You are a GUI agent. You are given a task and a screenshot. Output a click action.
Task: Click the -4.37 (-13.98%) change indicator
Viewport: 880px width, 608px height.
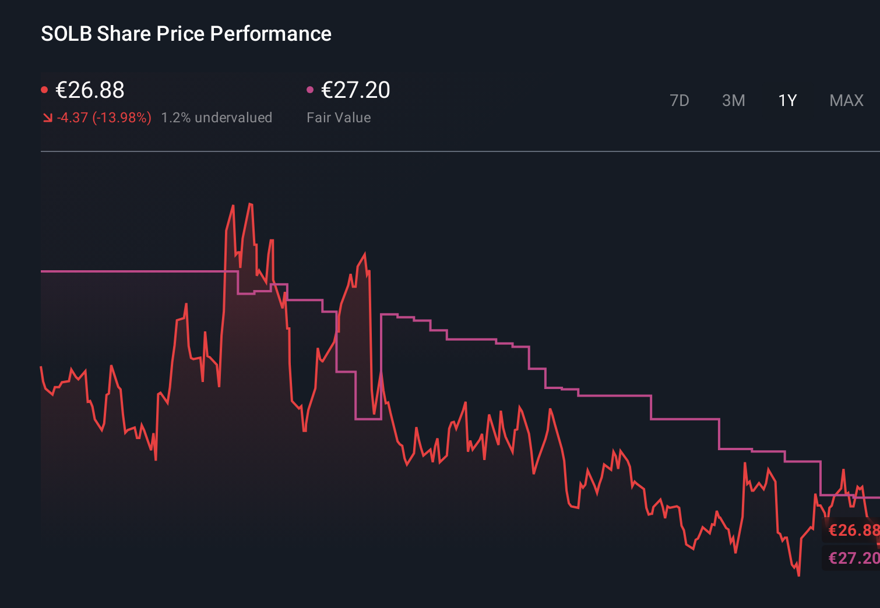[103, 117]
